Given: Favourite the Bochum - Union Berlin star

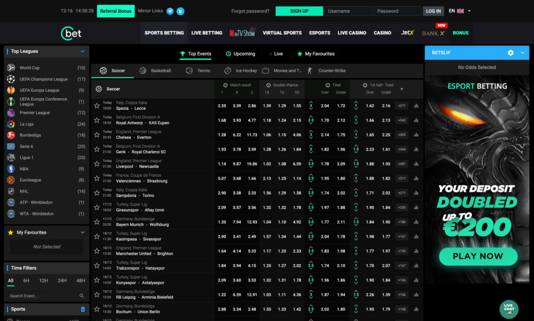Looking at the screenshot, I should [x=96, y=309].
